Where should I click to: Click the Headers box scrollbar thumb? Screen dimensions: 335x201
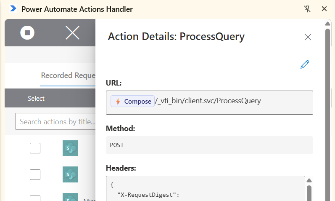(309, 193)
